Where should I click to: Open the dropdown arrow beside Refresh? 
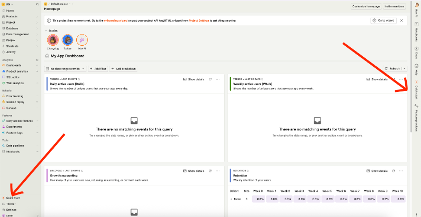pos(405,69)
